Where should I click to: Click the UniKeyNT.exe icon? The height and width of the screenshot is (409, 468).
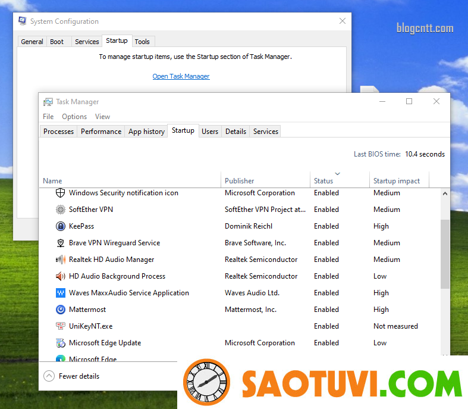[x=60, y=326]
